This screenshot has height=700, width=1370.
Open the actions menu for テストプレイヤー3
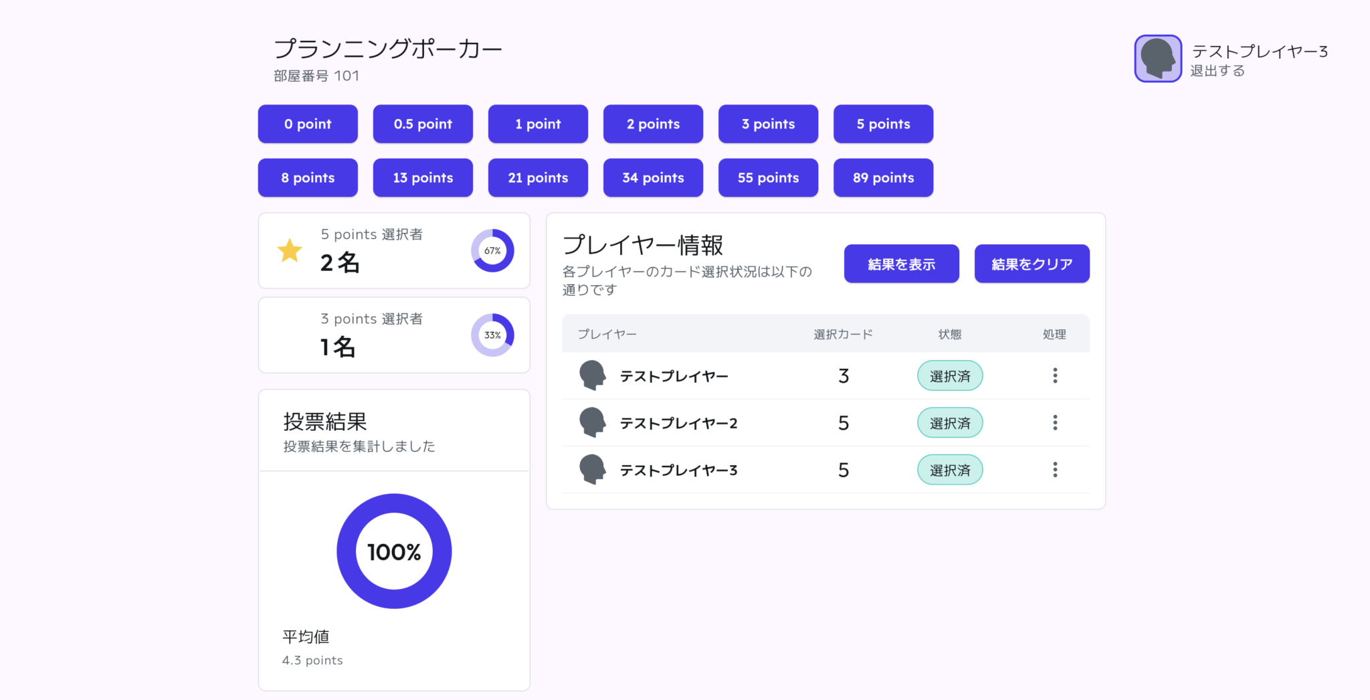[1055, 469]
